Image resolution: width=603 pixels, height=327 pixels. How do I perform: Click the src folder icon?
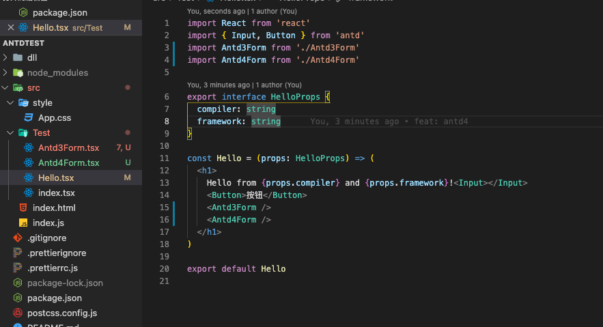[18, 87]
